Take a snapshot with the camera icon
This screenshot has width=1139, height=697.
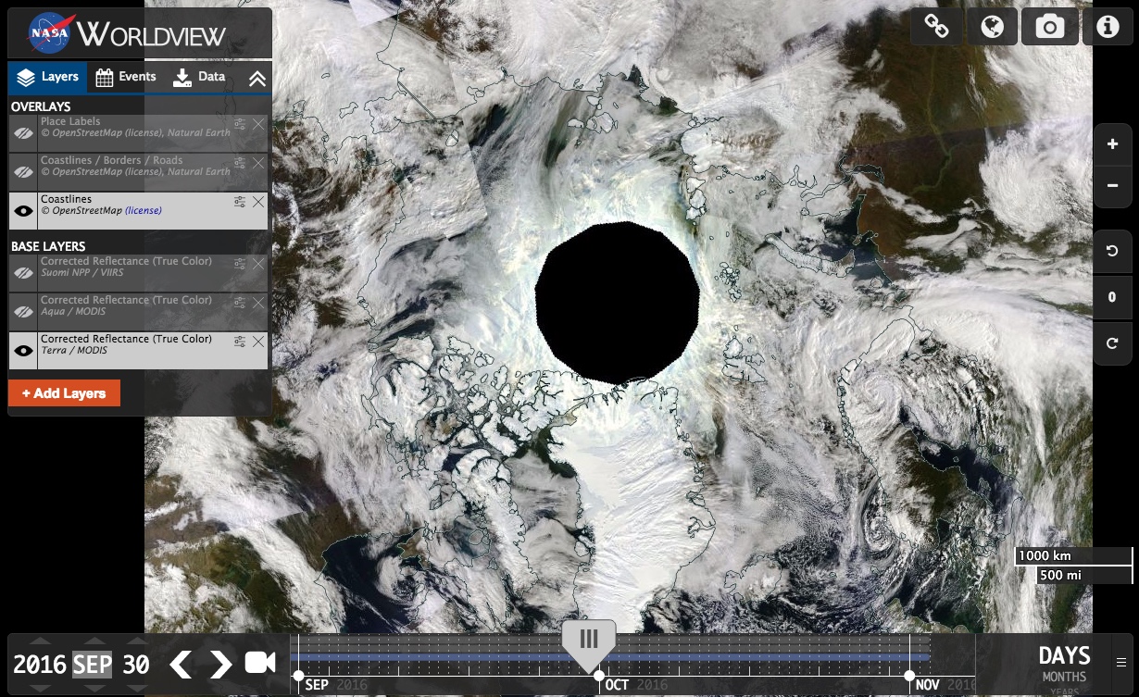tap(1049, 28)
